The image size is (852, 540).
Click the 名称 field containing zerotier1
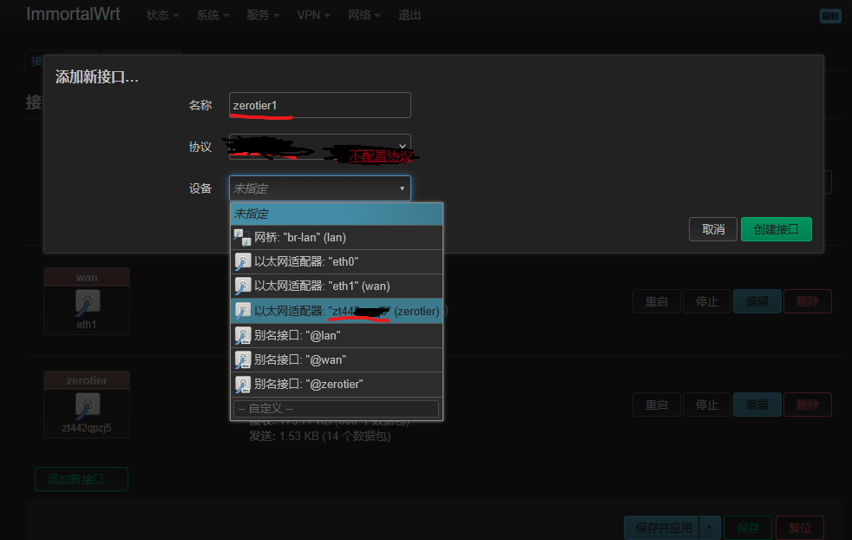[319, 105]
